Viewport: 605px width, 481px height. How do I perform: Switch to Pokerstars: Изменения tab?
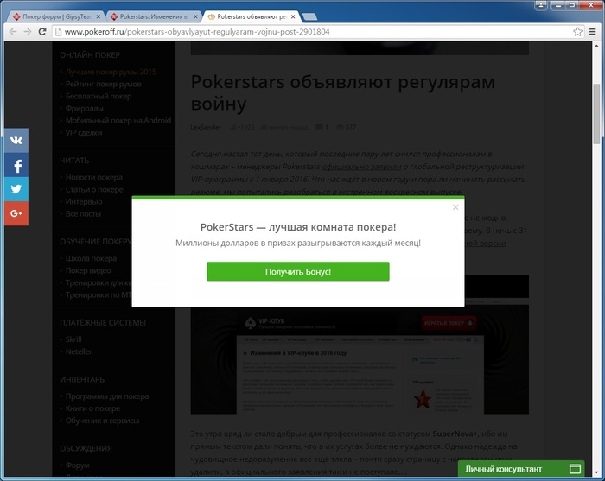pyautogui.click(x=153, y=16)
